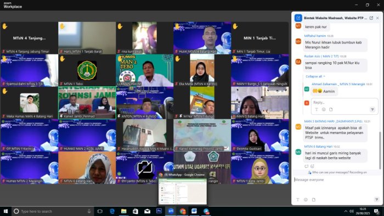The width and height of the screenshot is (384, 216).
Task: Close the Zoom chat panel
Action: 377,18
